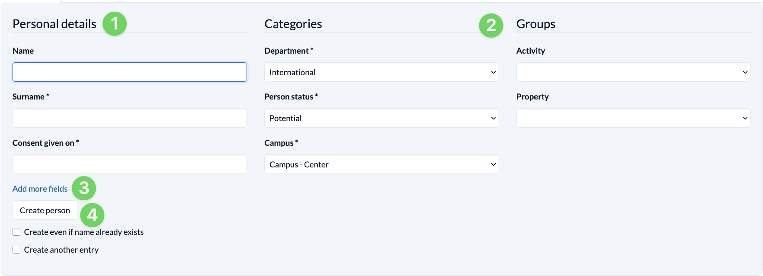Viewport: 763px width, 276px height.
Task: Click the Personal details section heading
Action: point(54,24)
